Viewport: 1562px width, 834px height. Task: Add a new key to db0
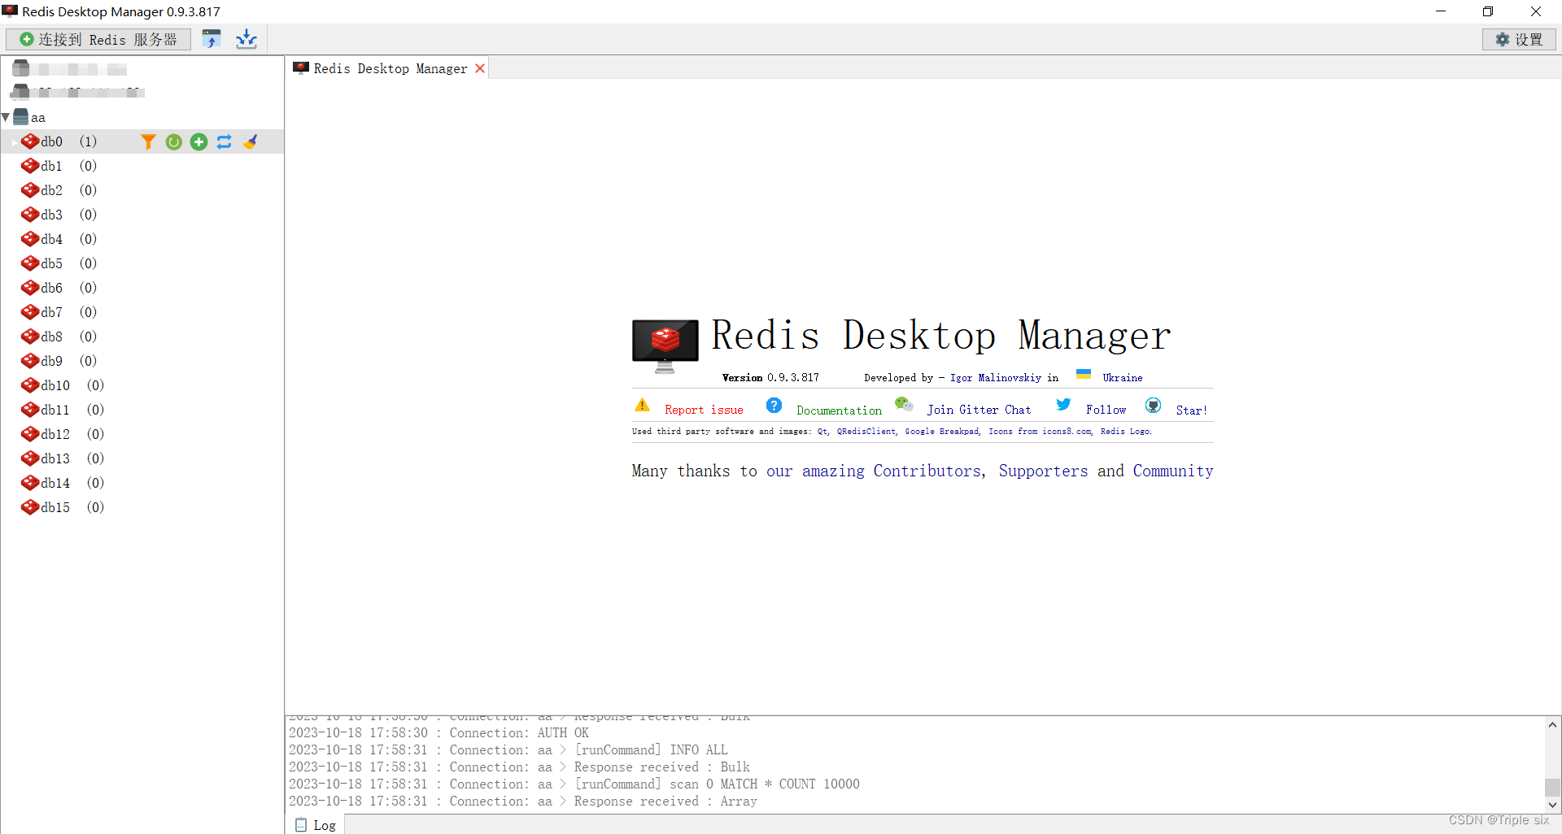(x=199, y=141)
